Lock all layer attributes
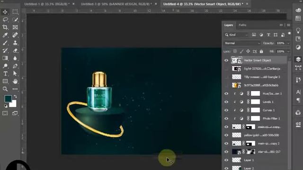 pos(261,51)
